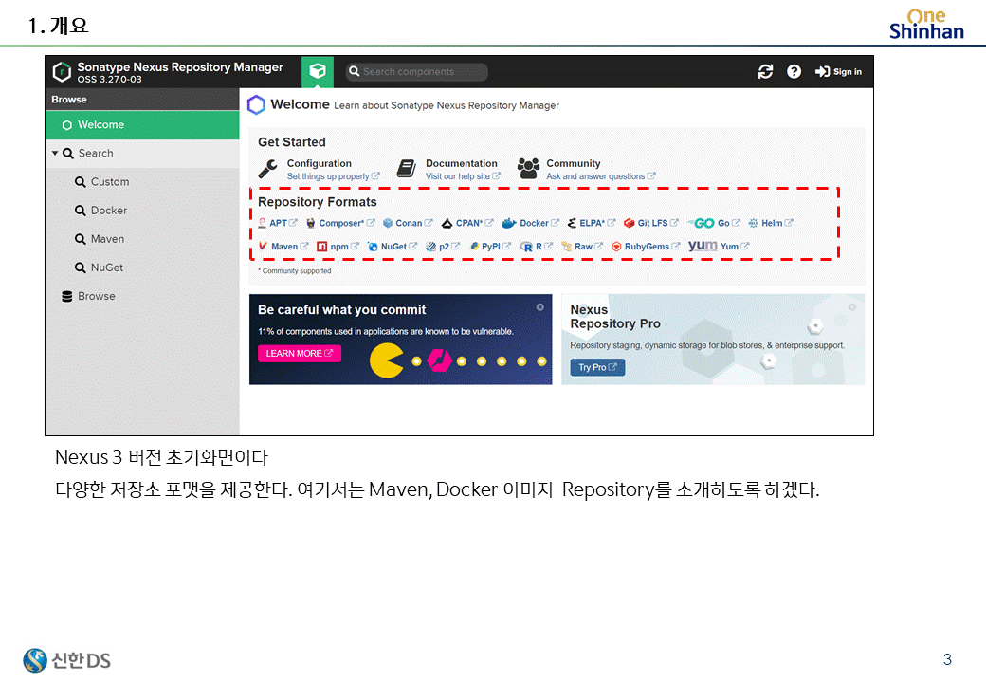
Task: Click the yum logo icon
Action: point(703,246)
